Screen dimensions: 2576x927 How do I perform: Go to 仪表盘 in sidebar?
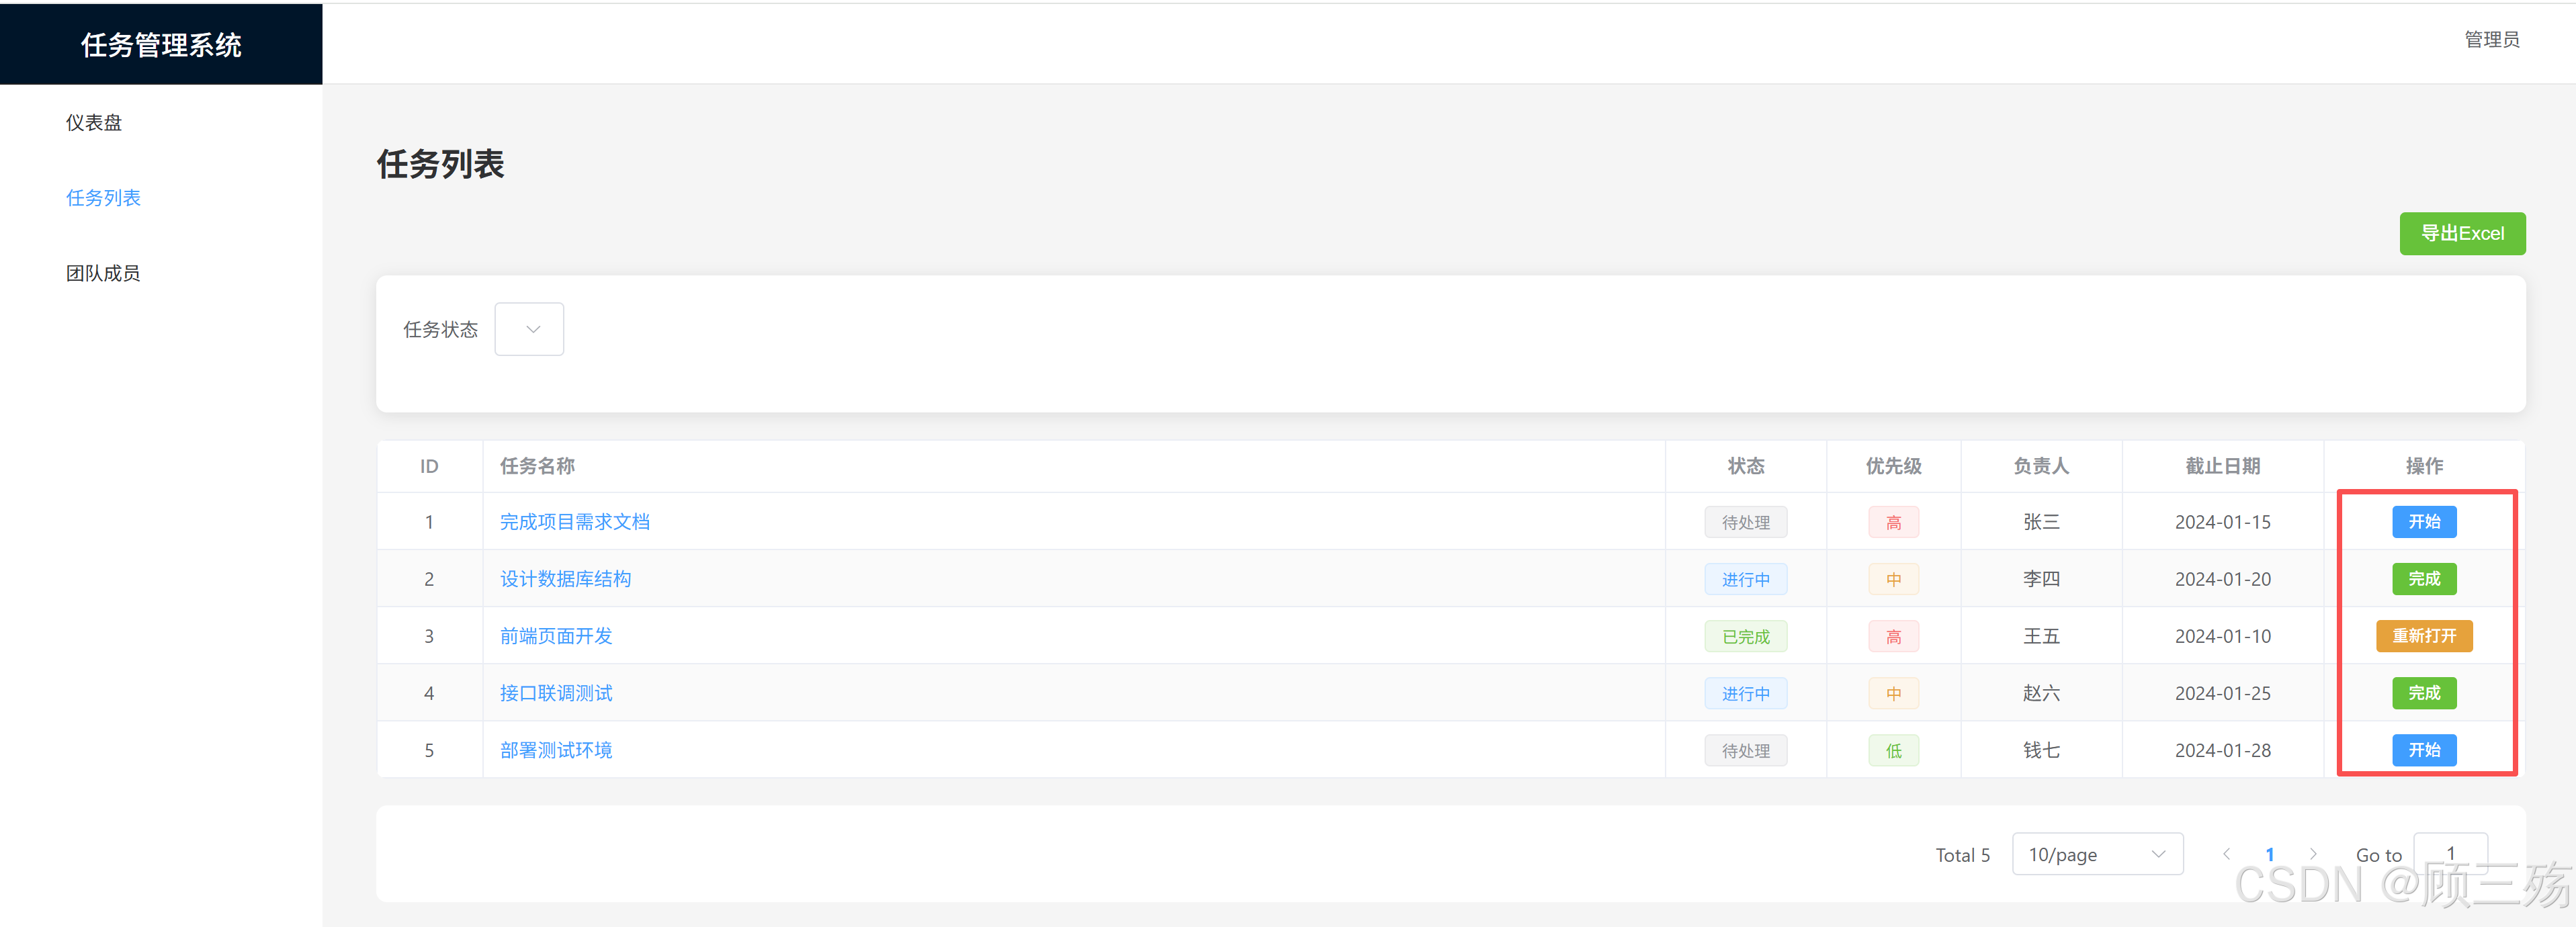pos(94,123)
